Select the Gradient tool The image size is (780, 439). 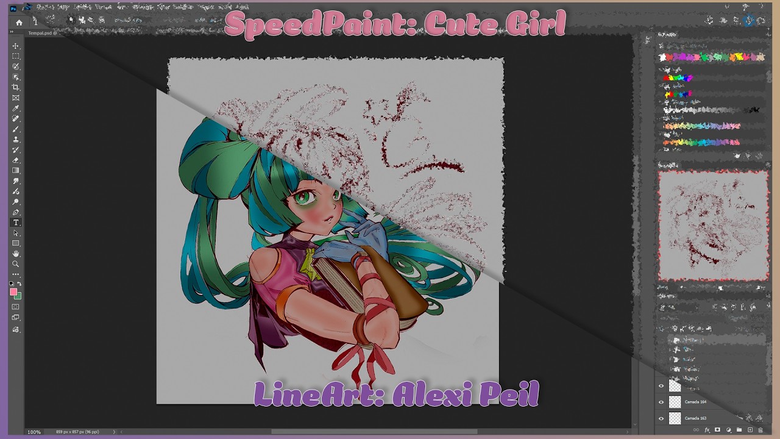(16, 170)
